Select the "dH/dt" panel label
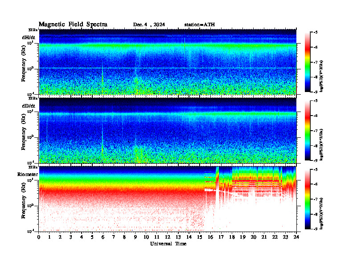 [29, 37]
